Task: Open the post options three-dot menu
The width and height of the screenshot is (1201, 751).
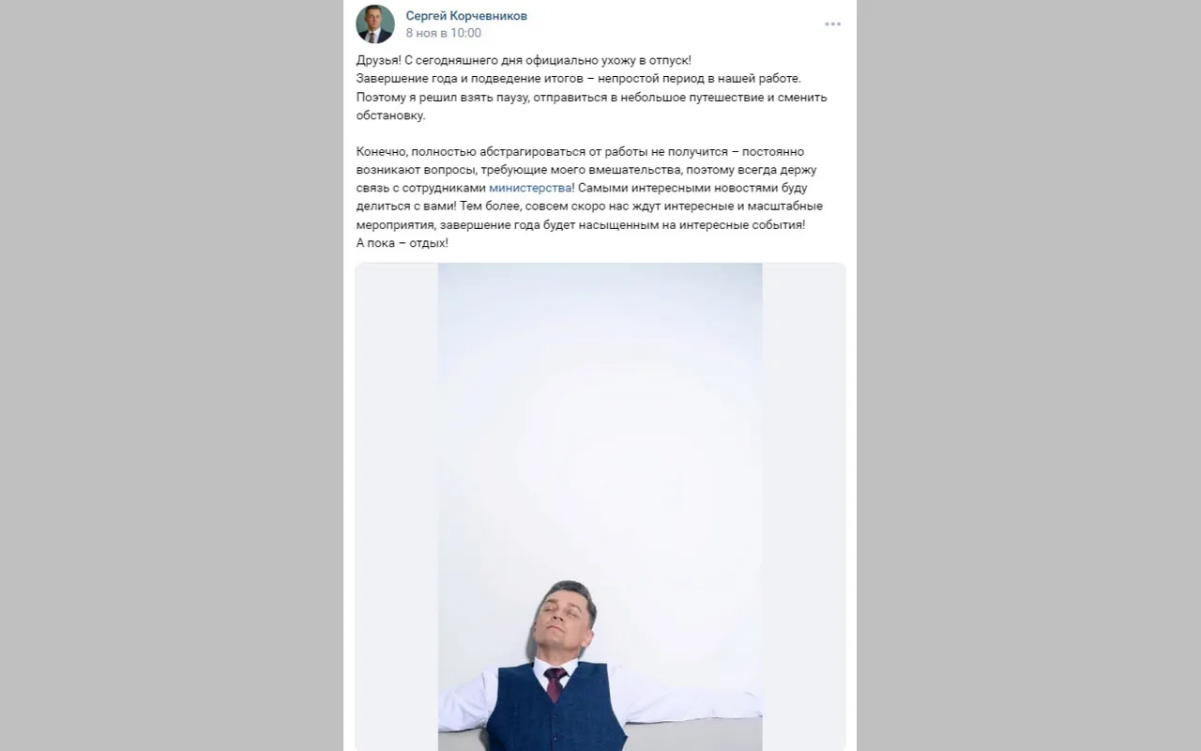Action: [832, 24]
